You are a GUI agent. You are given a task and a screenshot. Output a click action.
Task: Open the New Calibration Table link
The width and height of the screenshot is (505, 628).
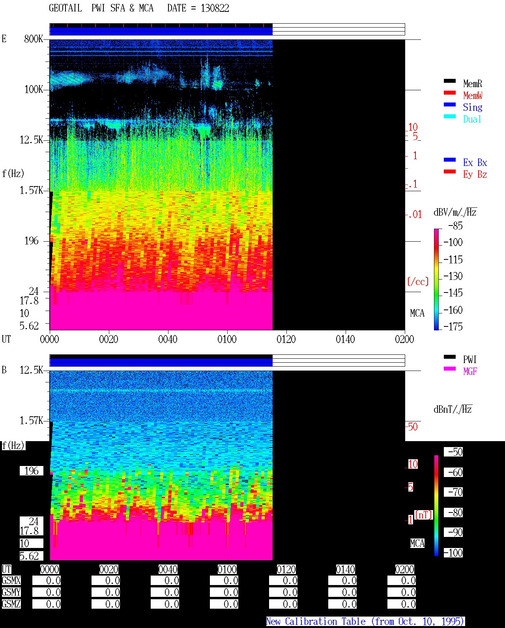[365, 621]
